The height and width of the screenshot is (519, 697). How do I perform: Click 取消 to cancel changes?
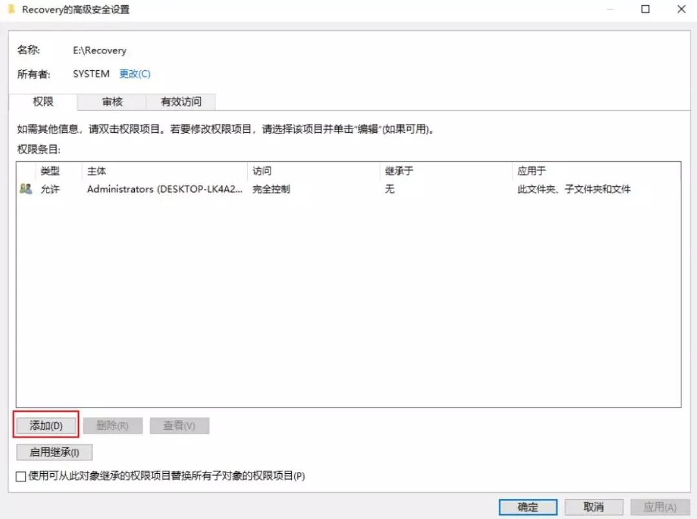coord(594,507)
